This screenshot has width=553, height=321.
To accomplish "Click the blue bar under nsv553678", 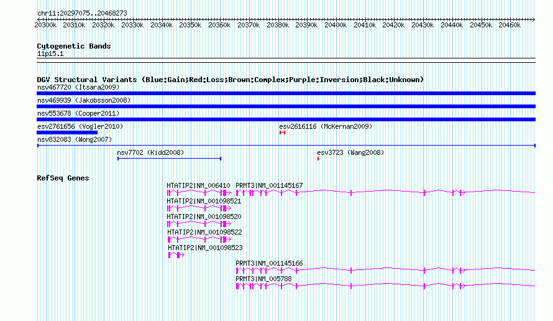I will (286, 119).
